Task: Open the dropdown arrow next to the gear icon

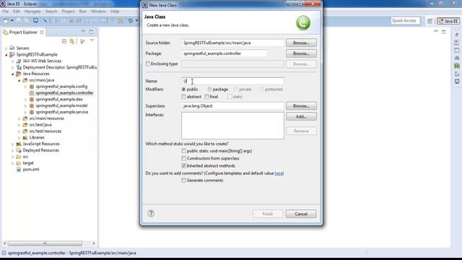Action: [136, 21]
